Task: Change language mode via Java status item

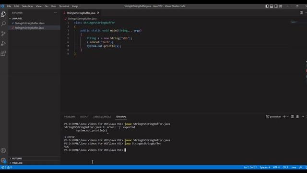Action: [x=294, y=167]
